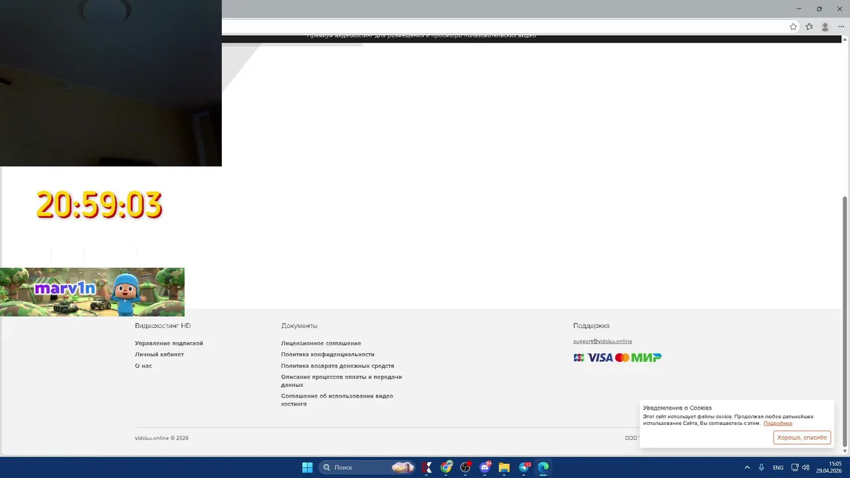Open Лицензионное соглашение document
This screenshot has height=478, width=850.
click(x=321, y=343)
